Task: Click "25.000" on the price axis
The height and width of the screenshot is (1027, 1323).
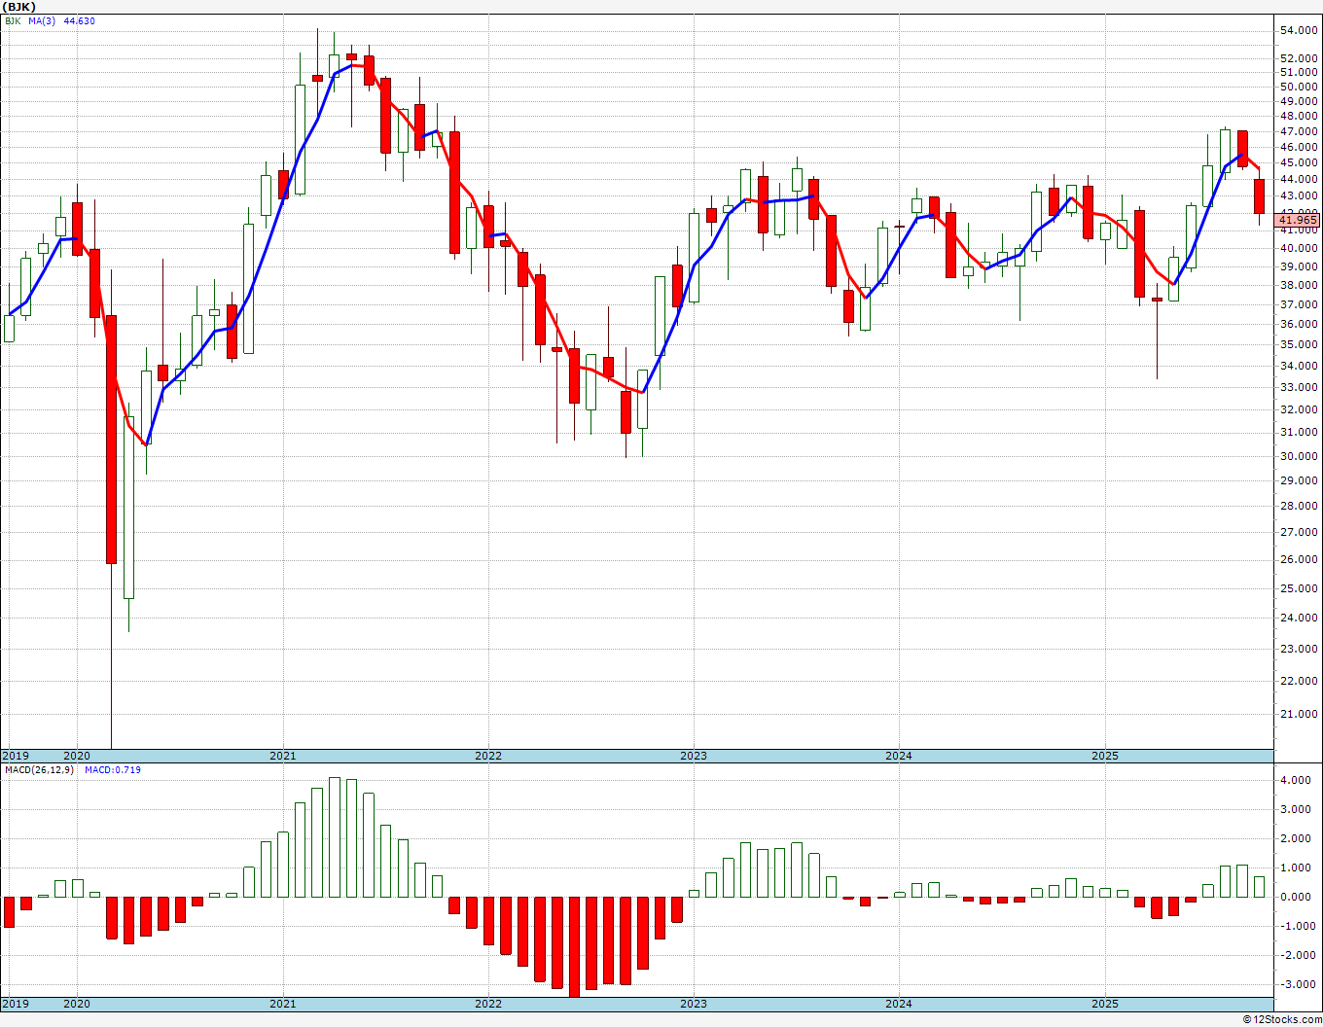Action: [1300, 587]
